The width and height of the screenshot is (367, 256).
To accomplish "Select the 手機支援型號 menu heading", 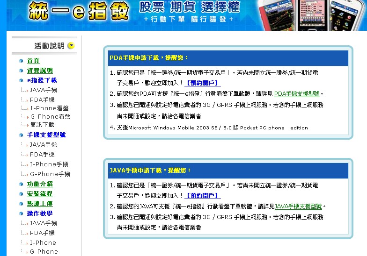I will tap(46, 135).
